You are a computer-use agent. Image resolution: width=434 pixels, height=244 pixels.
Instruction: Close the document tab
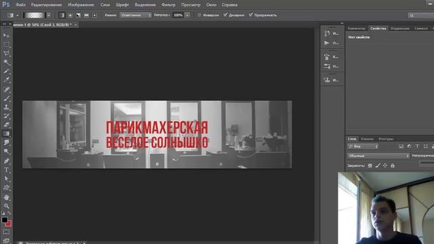75,24
